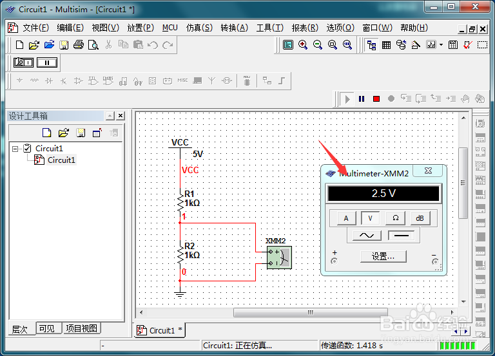Select voltmeter mode V on multimeter
Viewport: 495px width, 356px height.
(x=371, y=218)
